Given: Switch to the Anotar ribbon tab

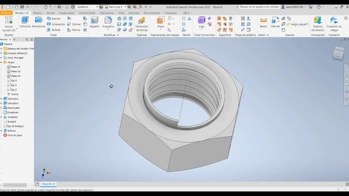Looking at the screenshot, I should tap(51, 13).
